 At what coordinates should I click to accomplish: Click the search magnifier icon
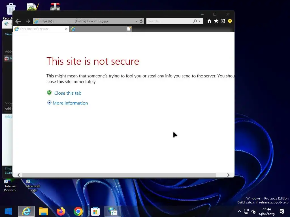[x=195, y=21]
